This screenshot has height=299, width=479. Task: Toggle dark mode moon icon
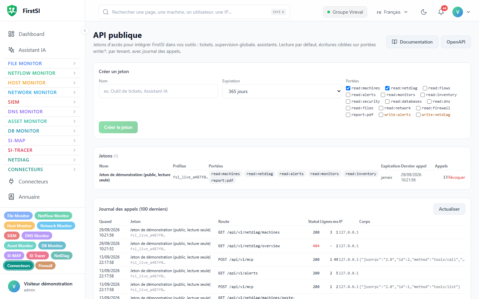[x=424, y=12]
